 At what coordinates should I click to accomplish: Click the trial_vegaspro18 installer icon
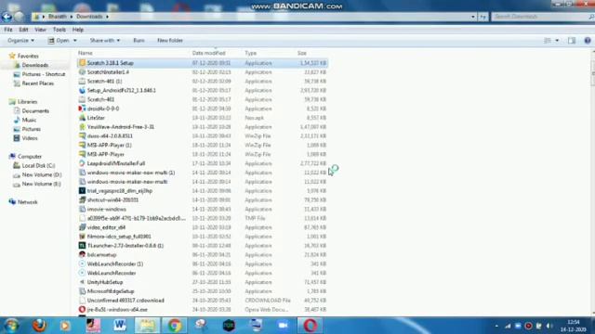tap(82, 190)
